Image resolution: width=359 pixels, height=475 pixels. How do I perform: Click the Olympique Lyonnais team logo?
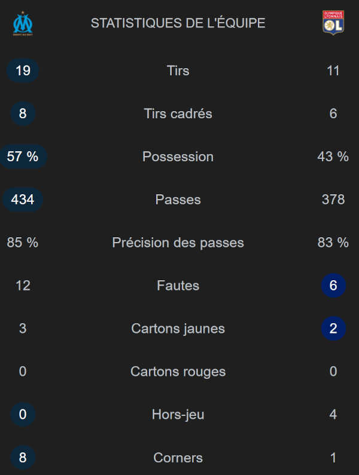[333, 23]
